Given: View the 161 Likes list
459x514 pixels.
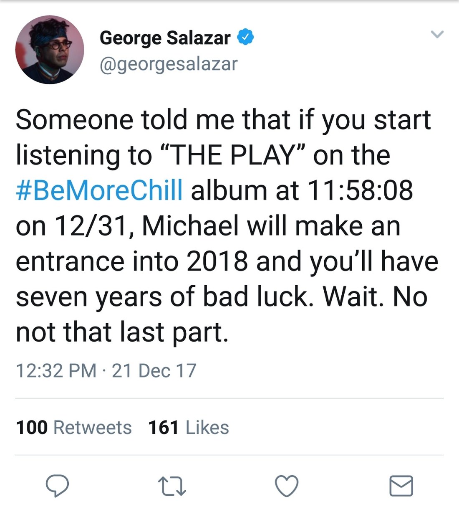Looking at the screenshot, I should click(x=189, y=428).
